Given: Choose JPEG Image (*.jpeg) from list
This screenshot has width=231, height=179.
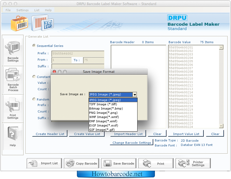Looking at the screenshot, I should [113, 100].
